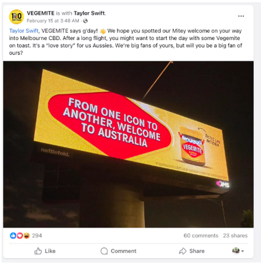261x263 pixels.
Task: Click the blue thumbs-up reaction icon
Action: pyautogui.click(x=13, y=235)
